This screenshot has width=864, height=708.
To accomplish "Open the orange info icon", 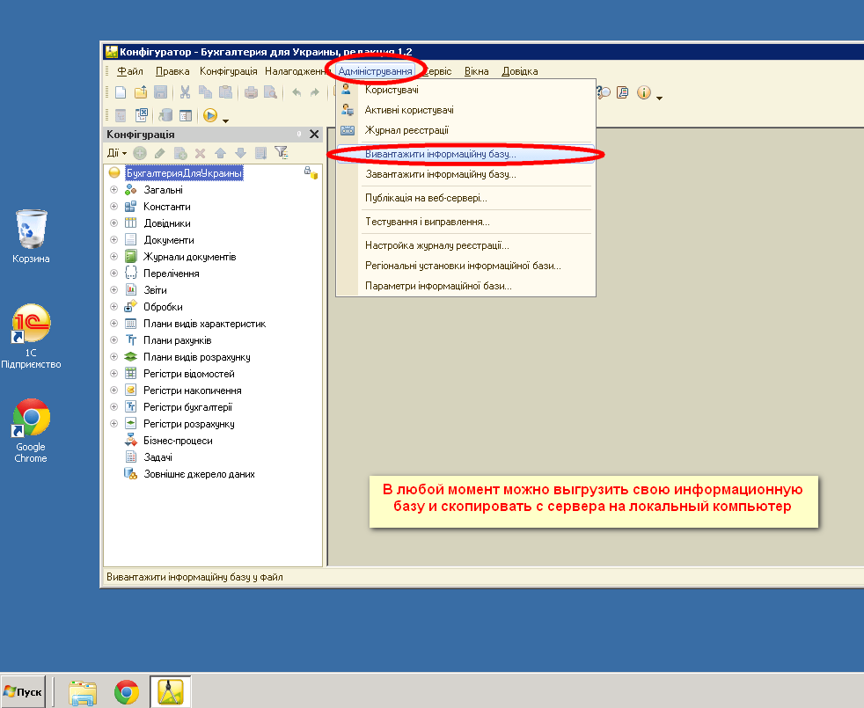I will [643, 92].
